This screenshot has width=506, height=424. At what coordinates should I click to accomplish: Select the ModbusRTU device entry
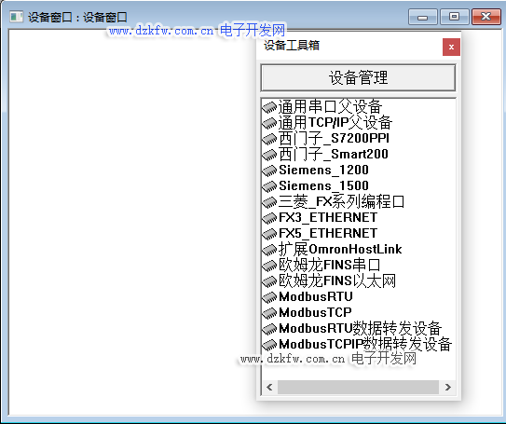pyautogui.click(x=316, y=296)
